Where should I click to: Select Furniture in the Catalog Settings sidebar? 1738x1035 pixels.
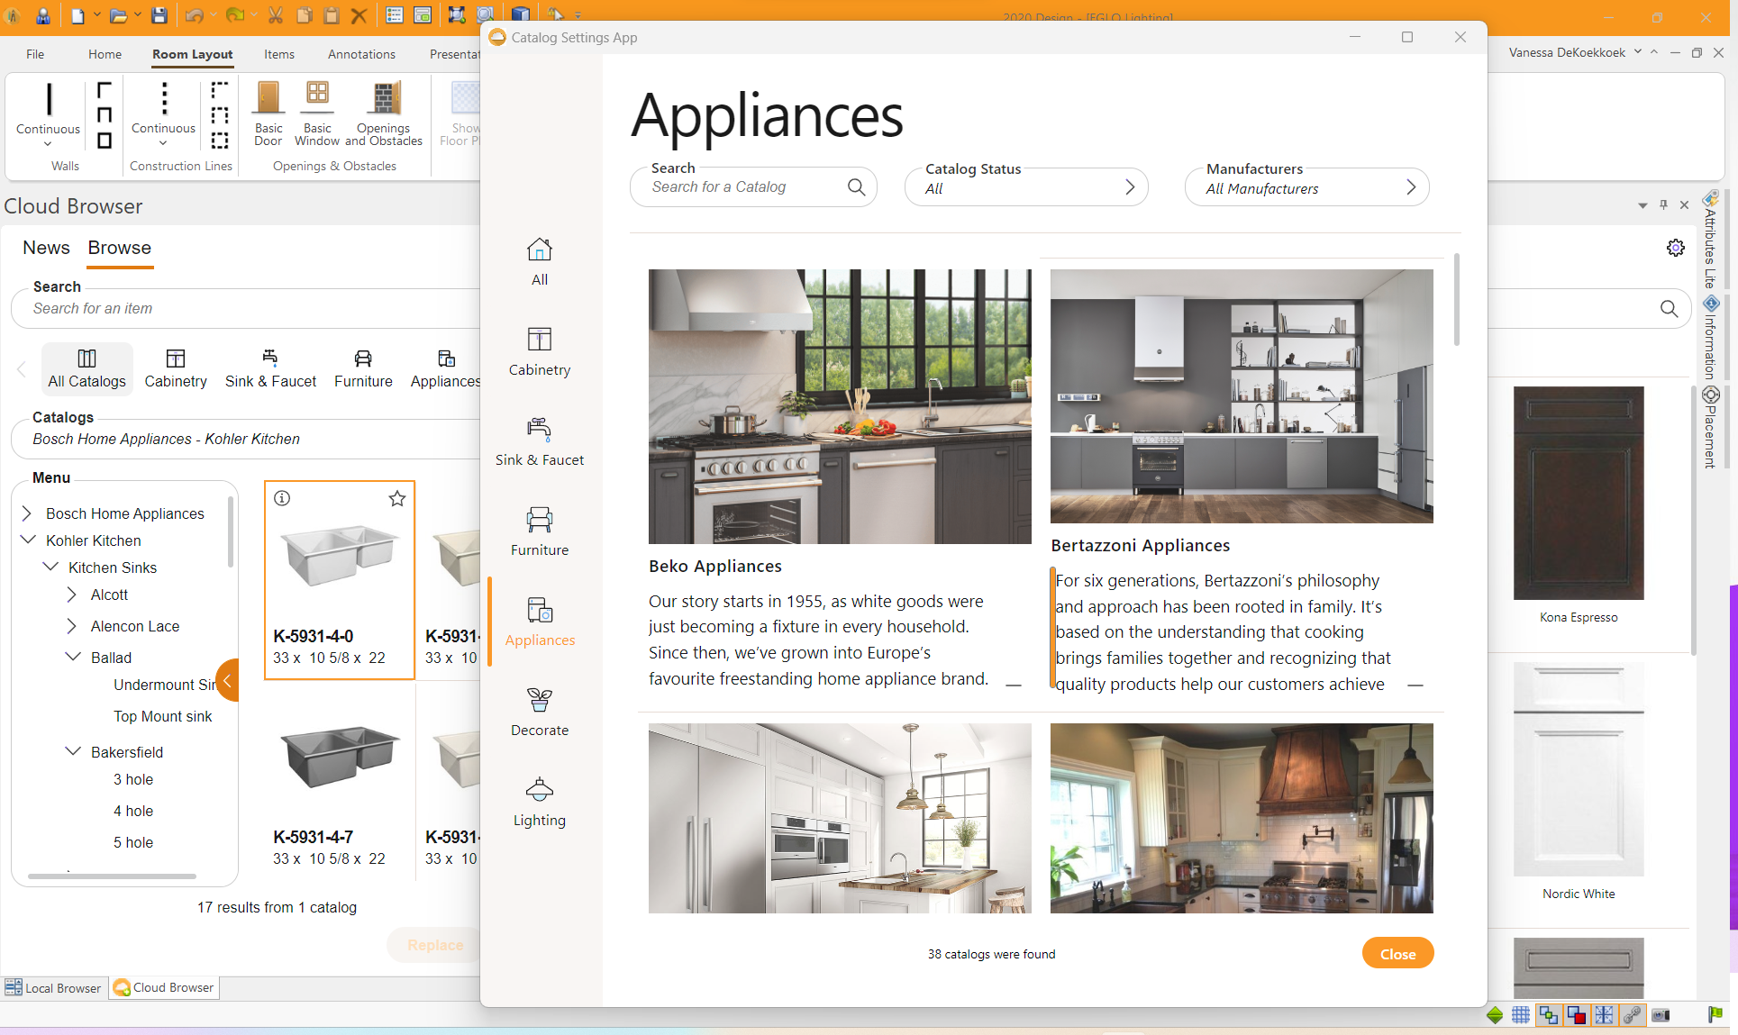pos(540,531)
